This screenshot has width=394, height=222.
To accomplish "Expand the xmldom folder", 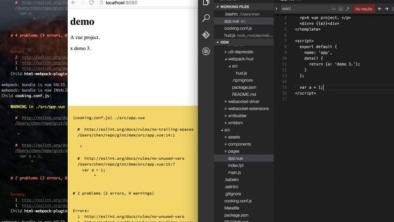I will (x=226, y=123).
